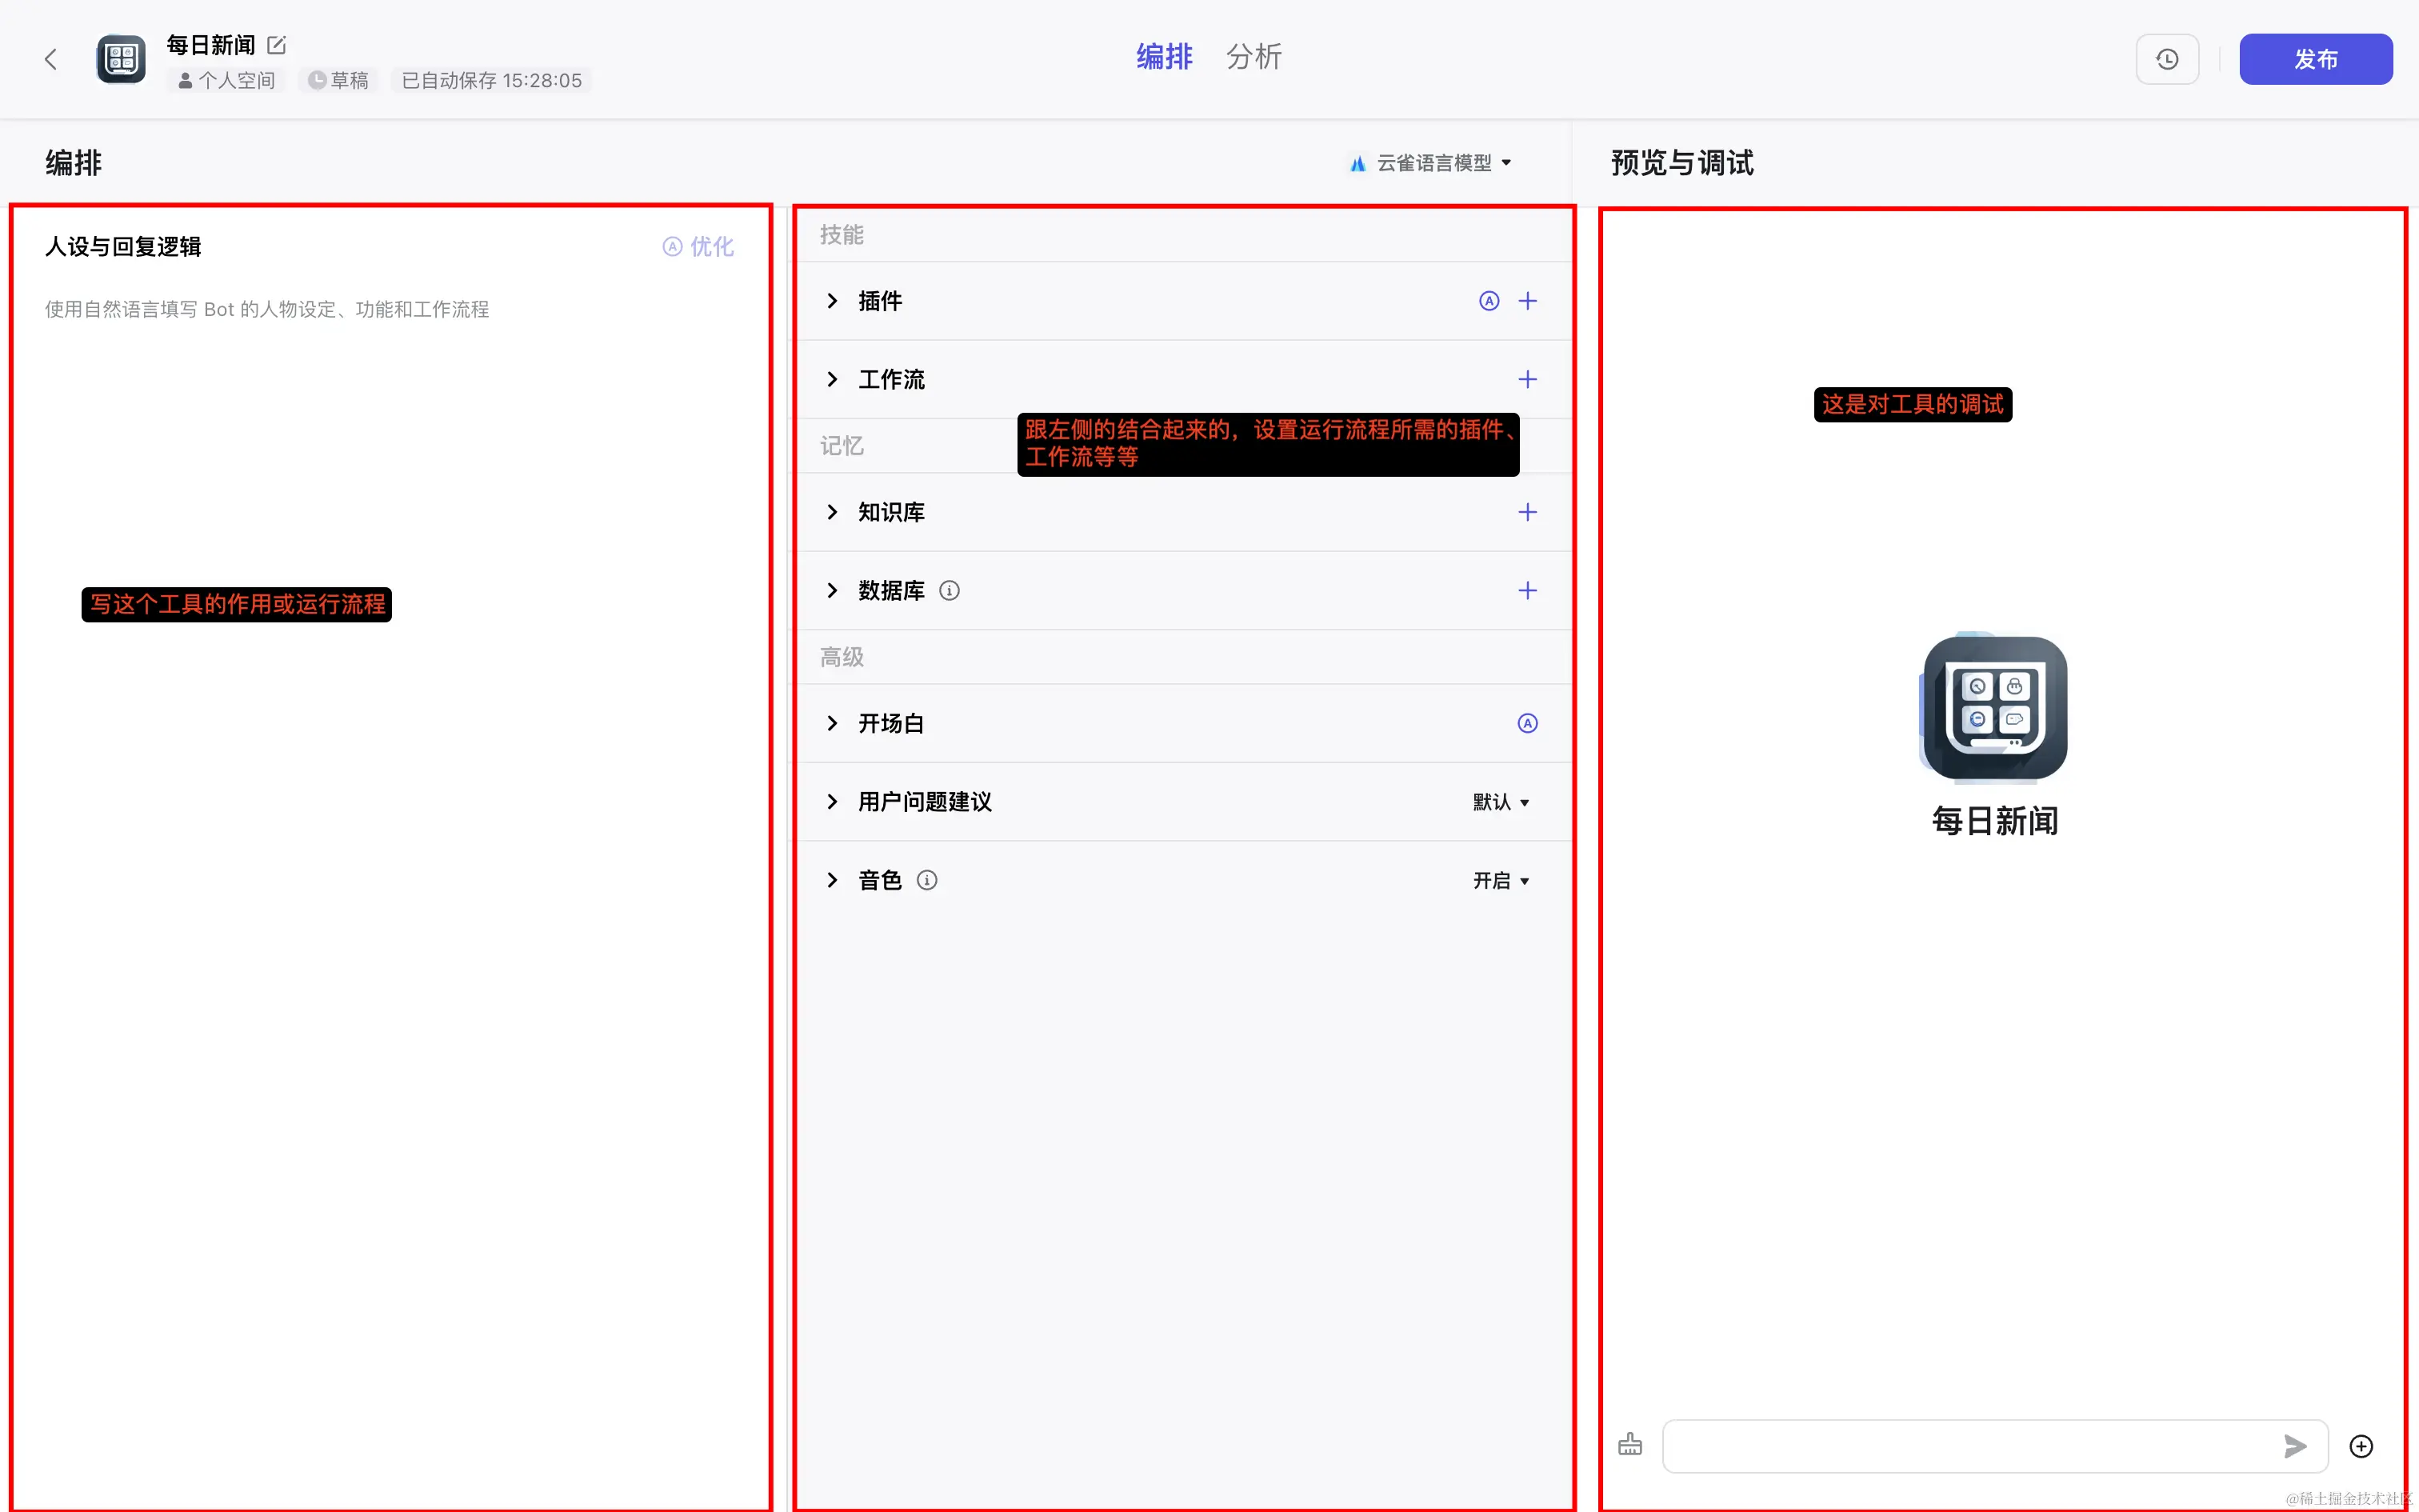
Task: Add a plugin with the plus icon
Action: [1527, 301]
